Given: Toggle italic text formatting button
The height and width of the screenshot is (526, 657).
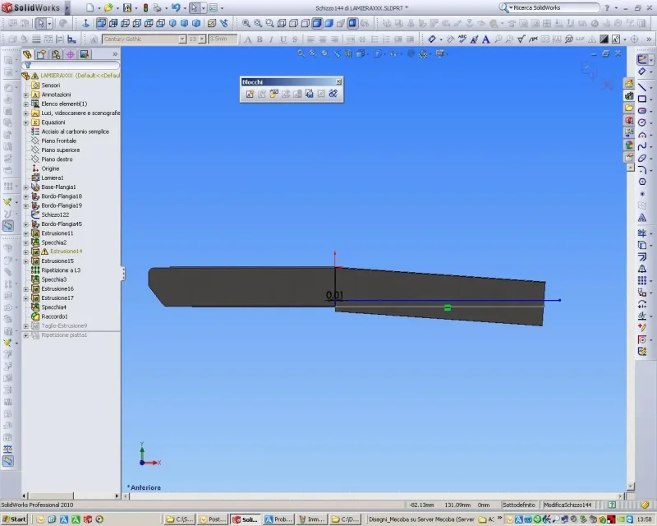Looking at the screenshot, I should click(x=272, y=39).
